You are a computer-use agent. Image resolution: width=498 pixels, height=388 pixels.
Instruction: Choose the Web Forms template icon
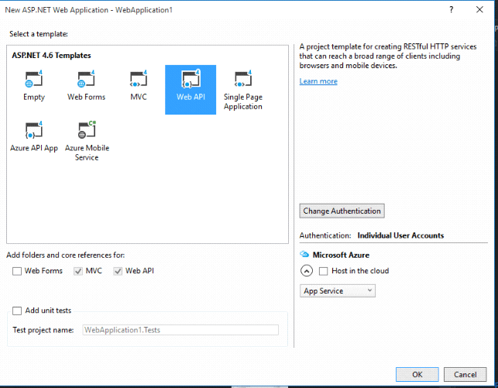click(x=86, y=81)
